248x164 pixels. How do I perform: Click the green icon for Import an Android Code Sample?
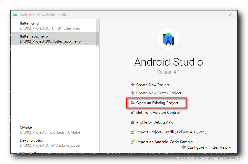coord(133,142)
